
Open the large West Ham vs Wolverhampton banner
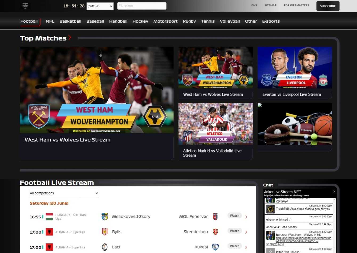(97, 90)
